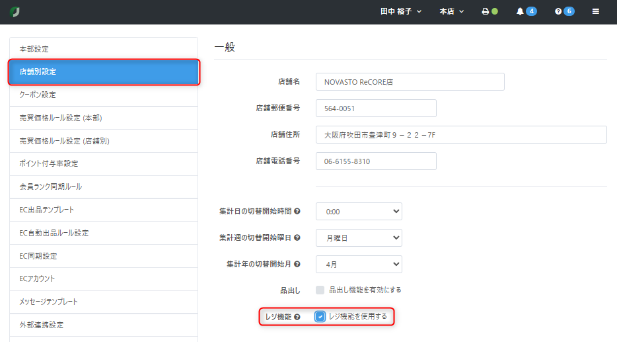Open the ECアカウント settings page

tap(104, 278)
